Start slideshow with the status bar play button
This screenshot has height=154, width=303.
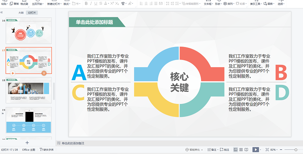256,150
